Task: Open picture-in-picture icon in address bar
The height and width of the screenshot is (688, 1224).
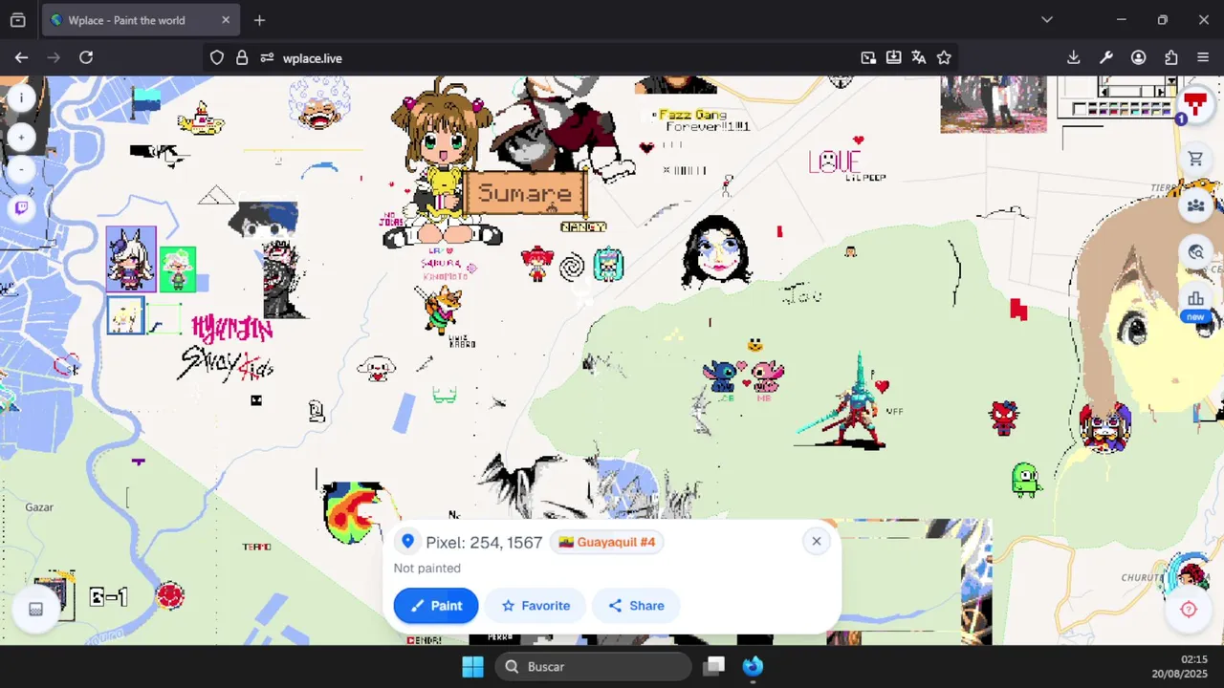Action: [x=868, y=58]
